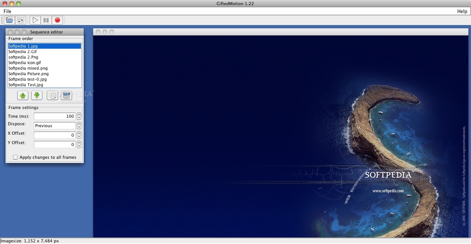Viewport: 471px width, 244px height.
Task: Delete the frame with the shredder icon
Action: coord(66,95)
